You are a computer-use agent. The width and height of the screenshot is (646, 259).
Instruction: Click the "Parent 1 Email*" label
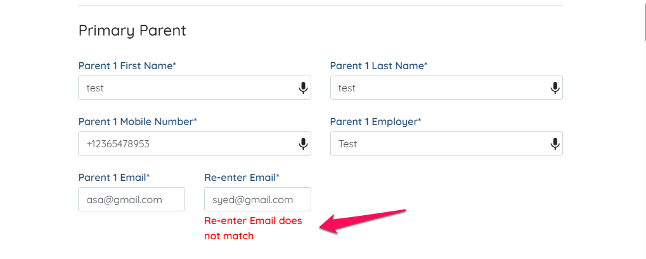point(114,178)
